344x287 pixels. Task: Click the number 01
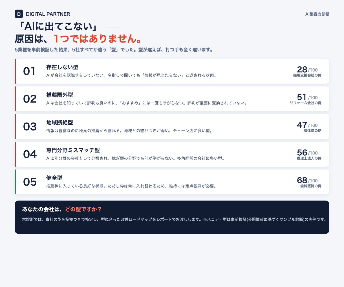tap(29, 71)
